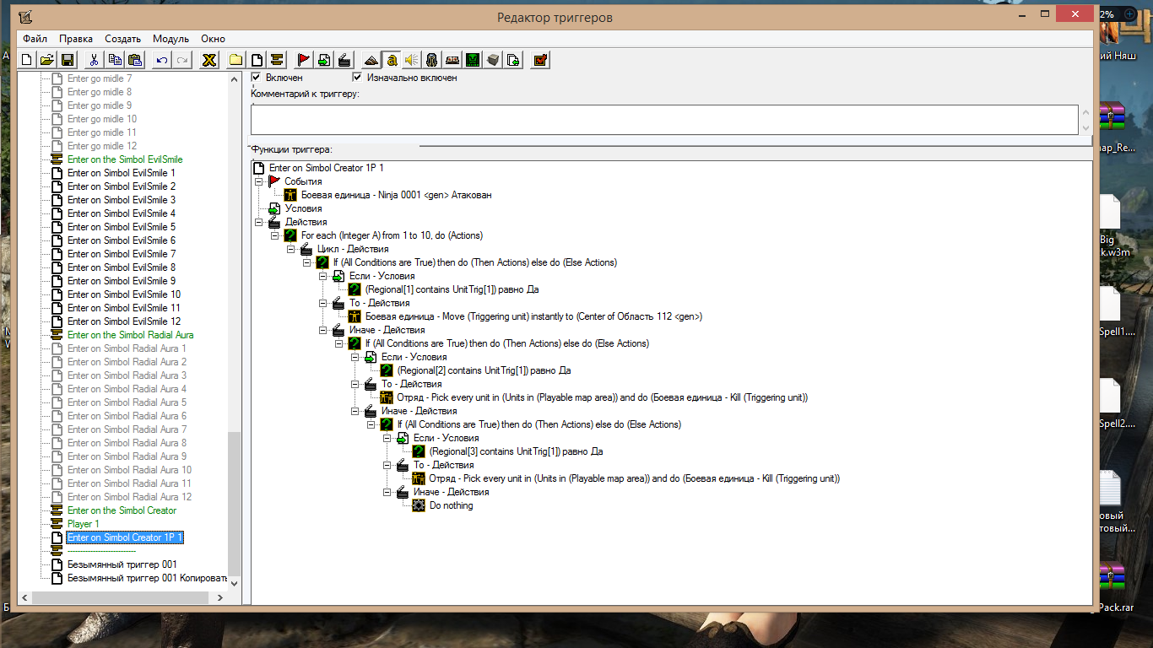Open the Sound Editor speaker icon
1153x648 pixels.
411,60
